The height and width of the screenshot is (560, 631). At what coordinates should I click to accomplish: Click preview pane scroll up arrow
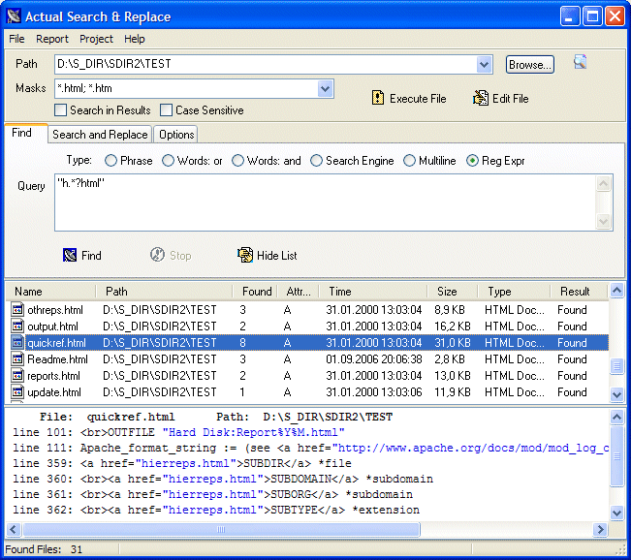(616, 417)
